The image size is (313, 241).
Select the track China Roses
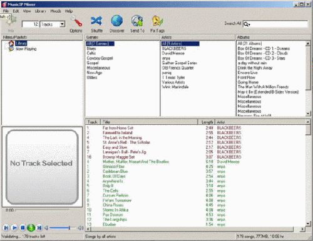tap(113, 205)
